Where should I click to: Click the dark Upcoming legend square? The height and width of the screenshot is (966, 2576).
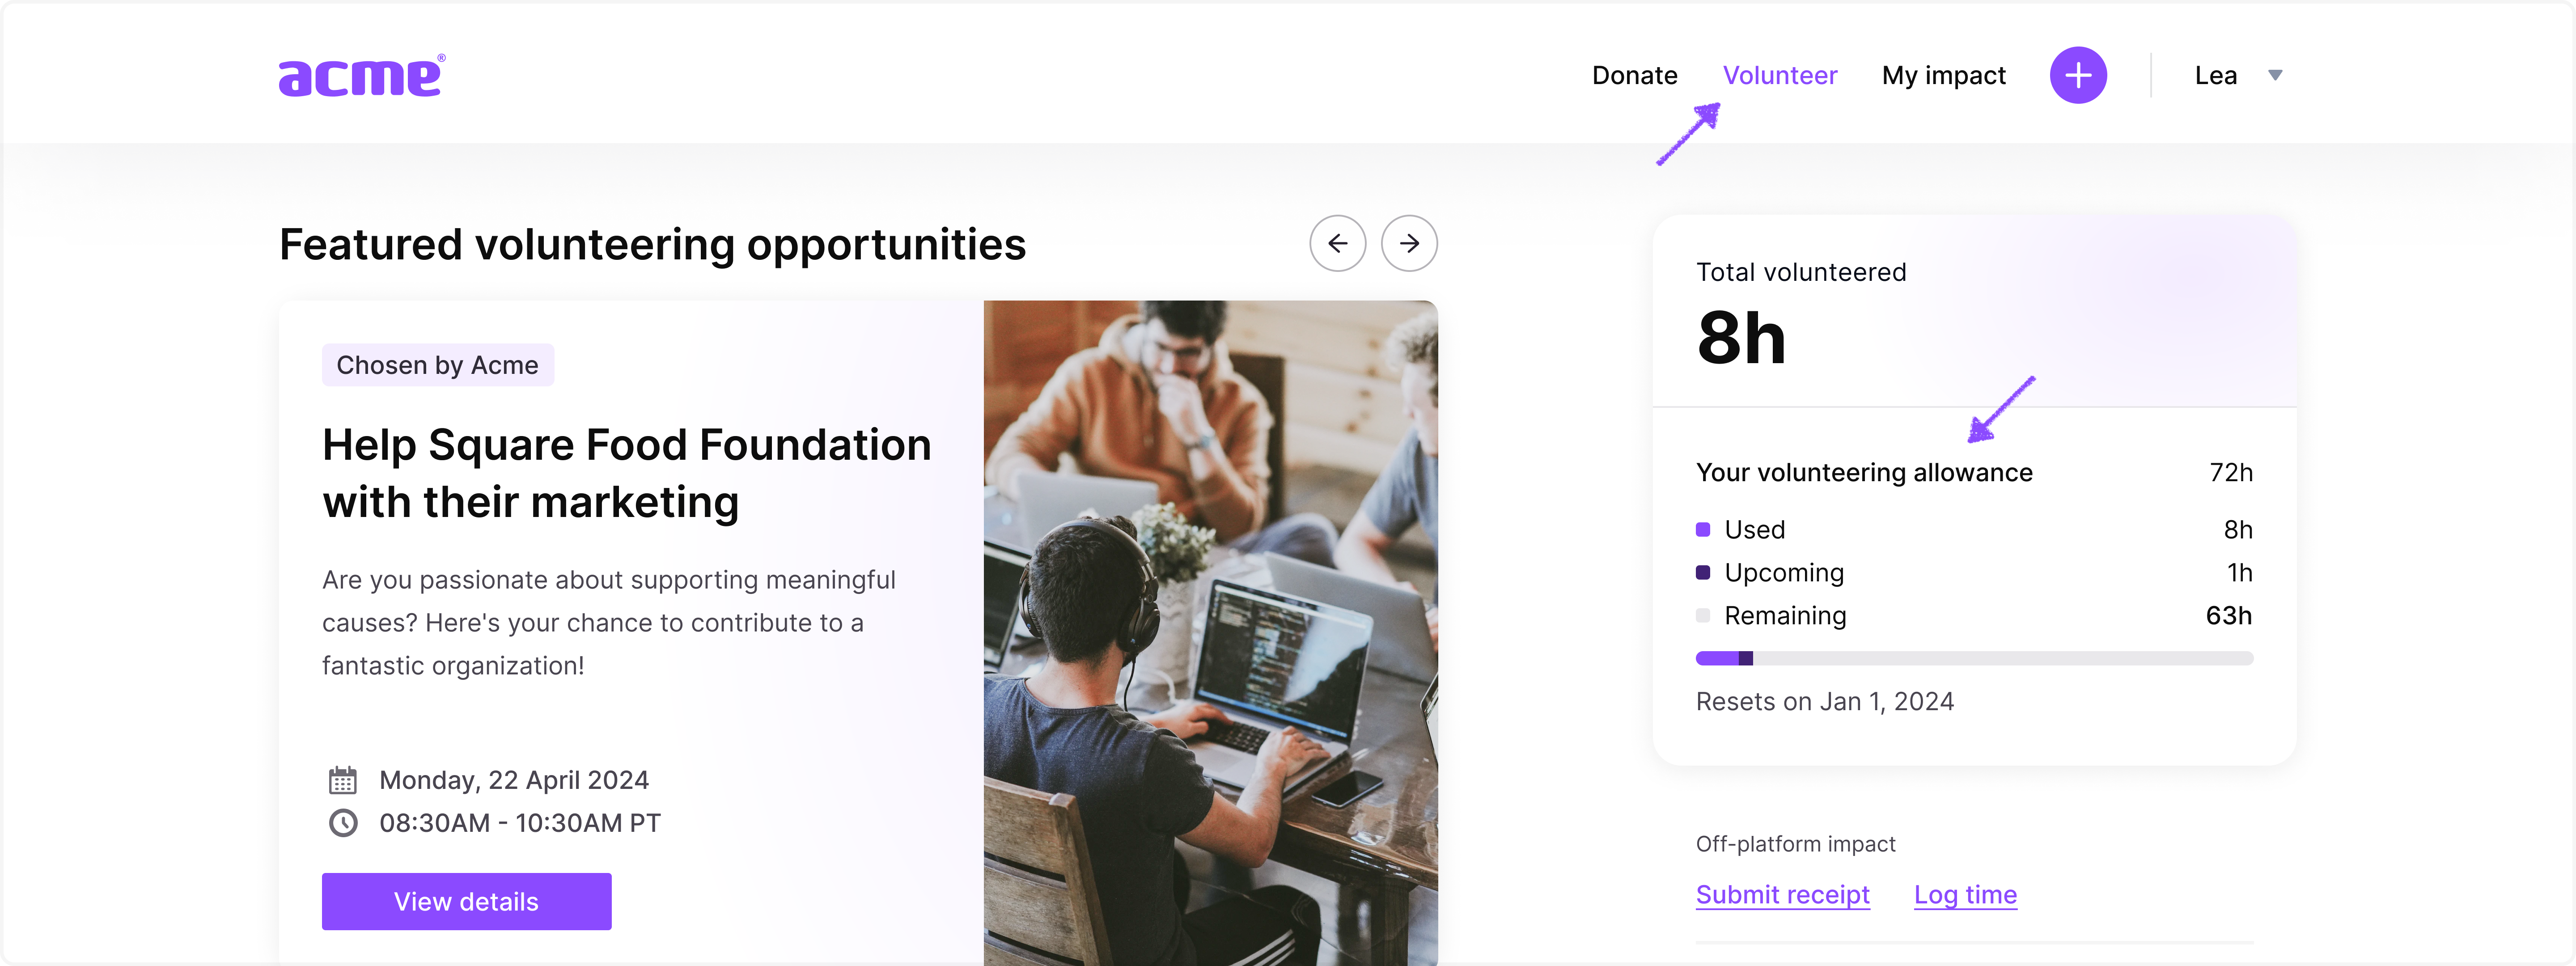point(1702,573)
